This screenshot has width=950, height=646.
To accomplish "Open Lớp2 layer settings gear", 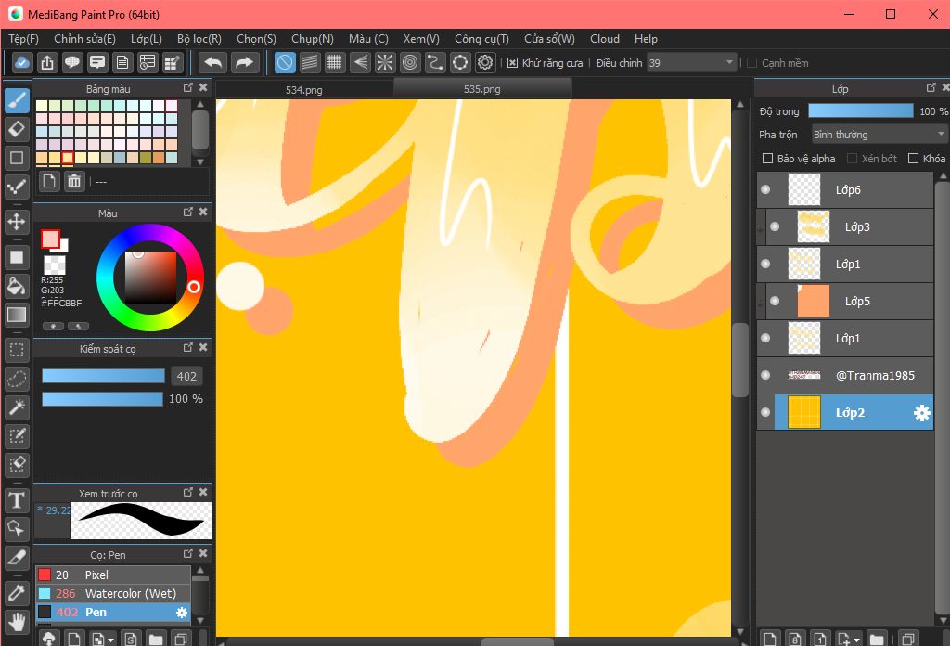I will 921,413.
